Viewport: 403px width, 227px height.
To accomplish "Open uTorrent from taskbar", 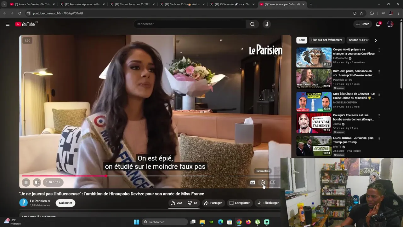I will click(x=258, y=222).
